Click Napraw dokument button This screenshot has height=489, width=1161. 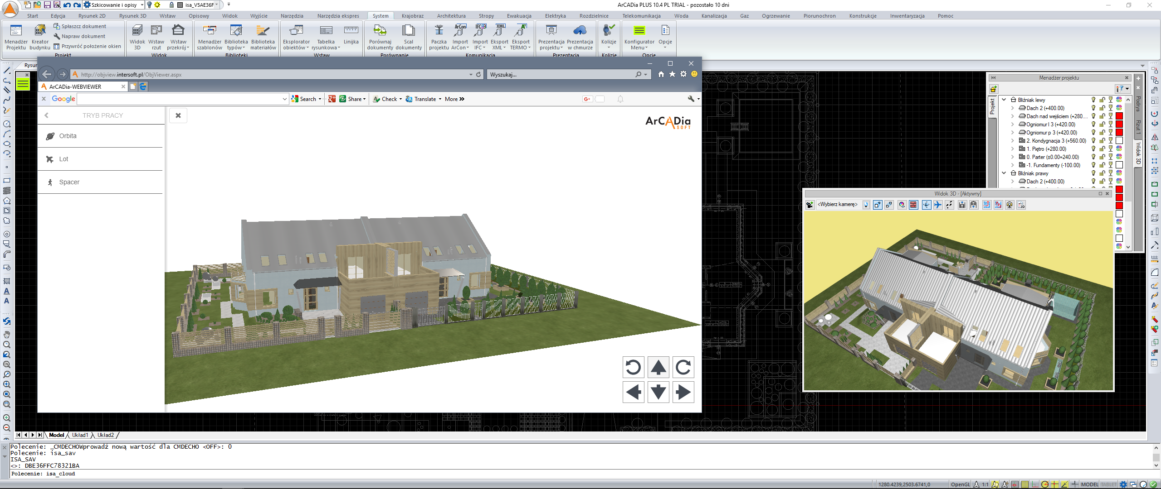[x=79, y=36]
